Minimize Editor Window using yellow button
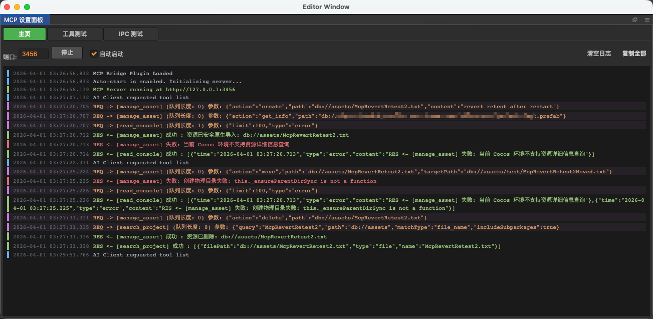653x319 pixels. [x=17, y=7]
